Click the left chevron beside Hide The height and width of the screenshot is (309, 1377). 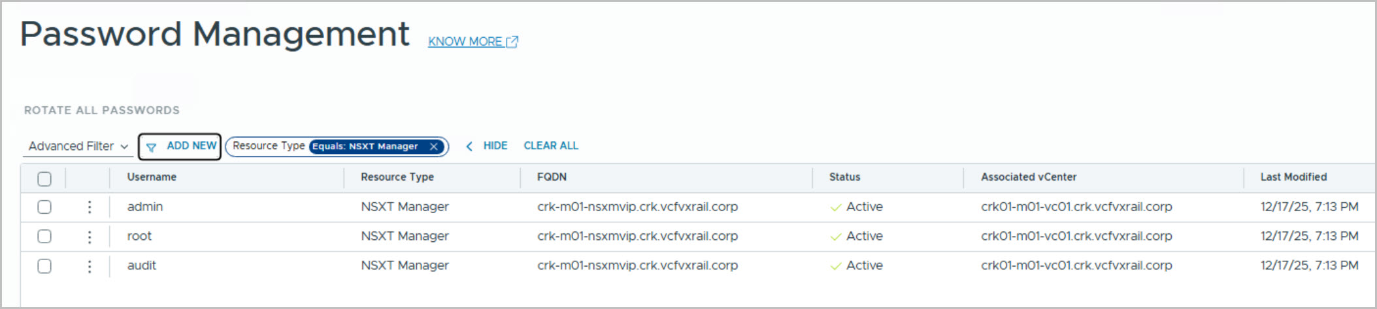[469, 147]
